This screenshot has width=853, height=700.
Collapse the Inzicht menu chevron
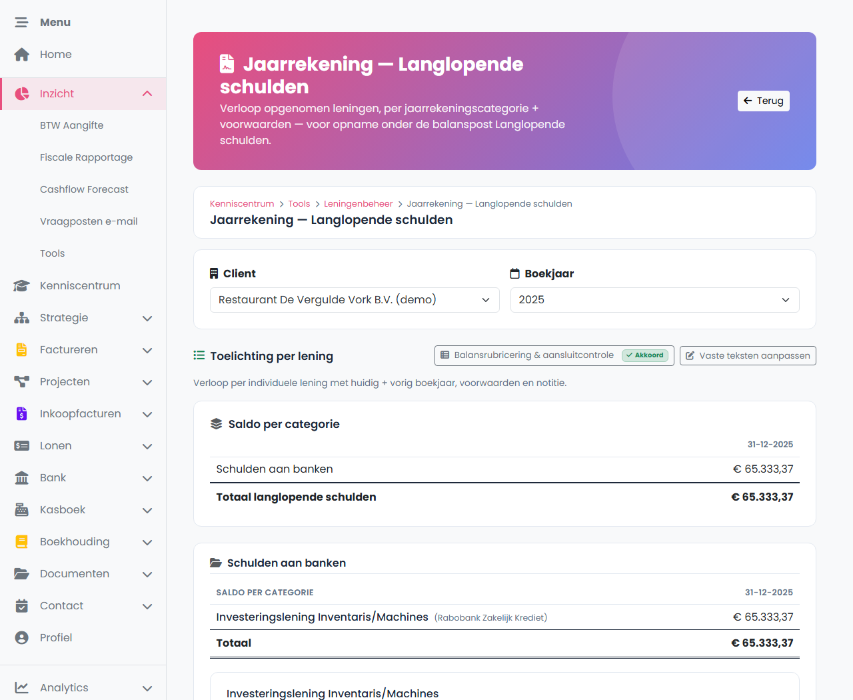pos(147,94)
